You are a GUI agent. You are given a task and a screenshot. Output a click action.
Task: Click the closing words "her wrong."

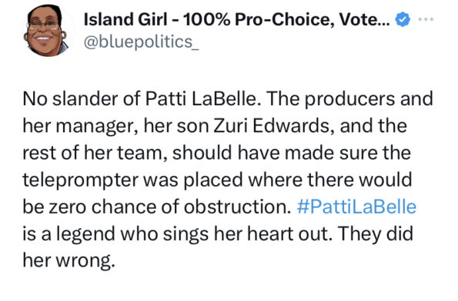tap(69, 261)
